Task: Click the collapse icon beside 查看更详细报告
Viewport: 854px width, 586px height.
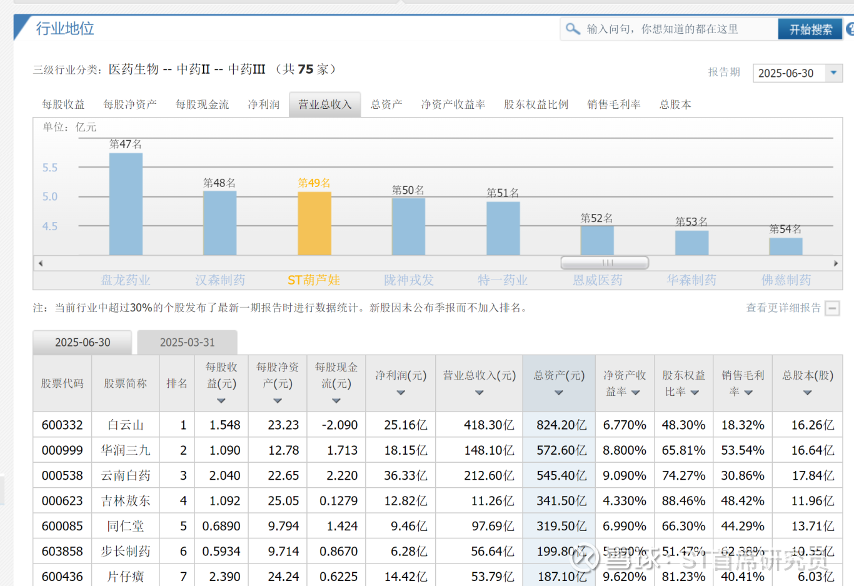Action: coord(832,308)
